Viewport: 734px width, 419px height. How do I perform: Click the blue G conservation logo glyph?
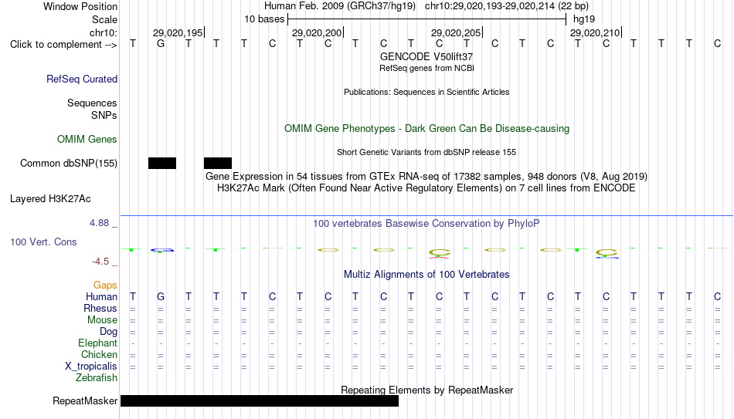tap(162, 250)
